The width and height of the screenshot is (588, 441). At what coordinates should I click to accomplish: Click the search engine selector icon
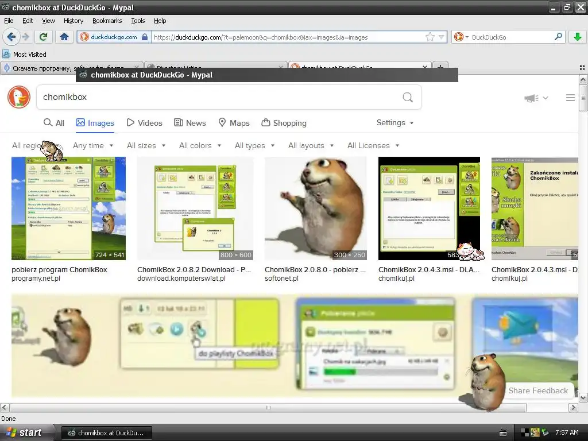coord(461,37)
